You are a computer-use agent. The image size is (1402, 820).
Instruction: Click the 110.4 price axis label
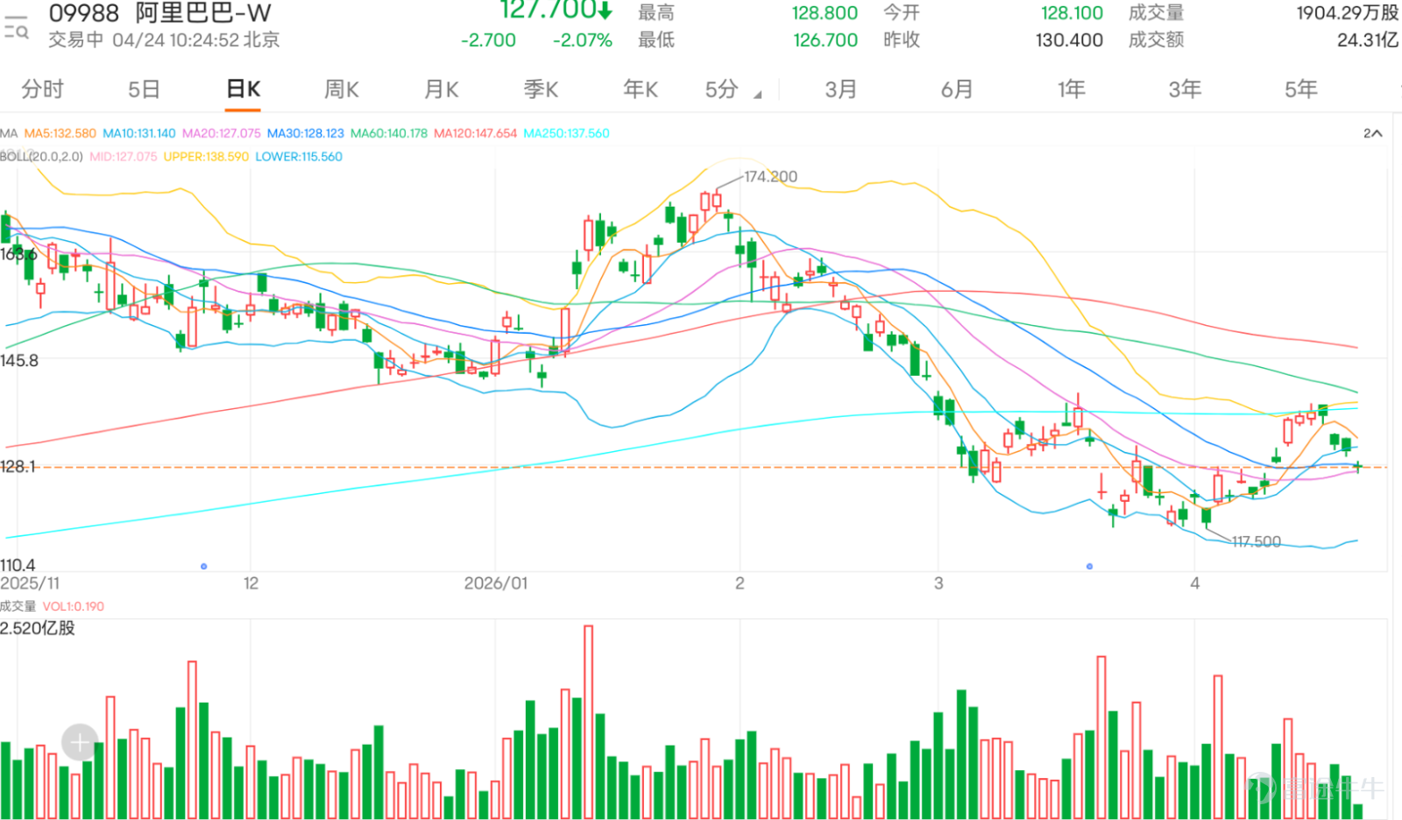pos(18,565)
